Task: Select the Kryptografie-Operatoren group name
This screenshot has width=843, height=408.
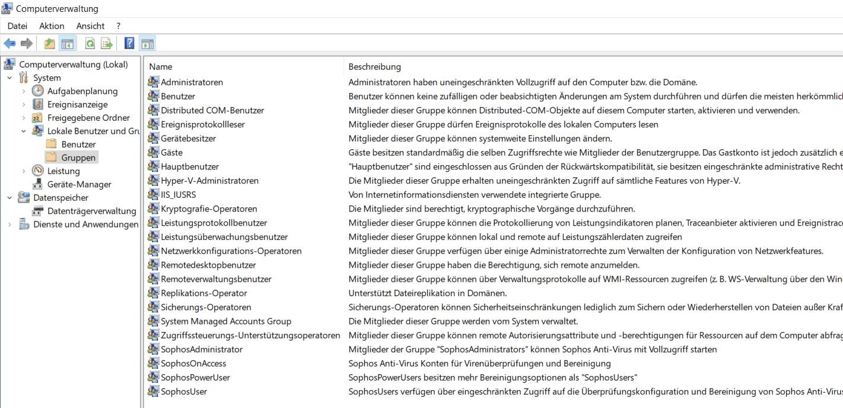Action: click(209, 208)
